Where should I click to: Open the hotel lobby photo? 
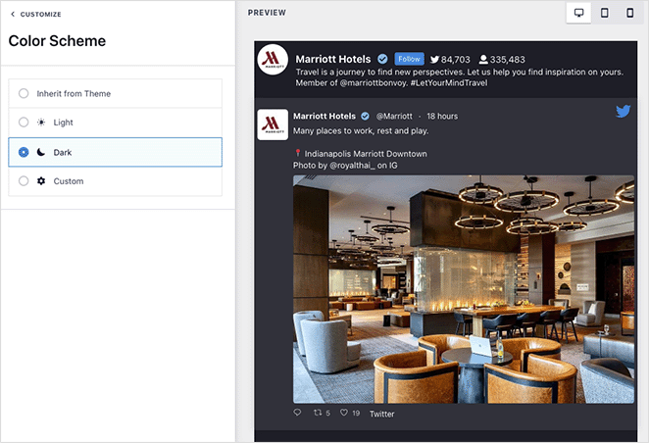click(x=464, y=289)
